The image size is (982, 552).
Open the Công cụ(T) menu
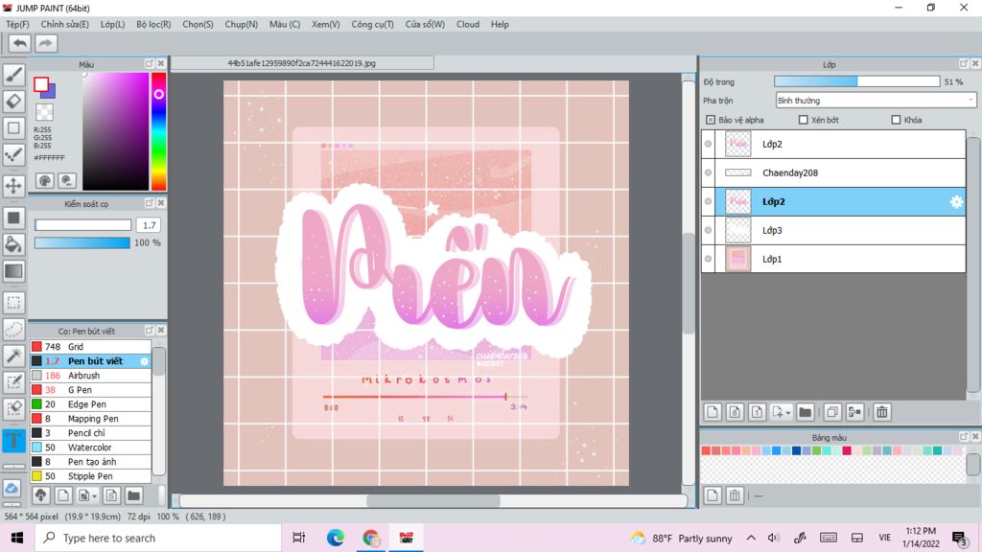pyautogui.click(x=373, y=24)
